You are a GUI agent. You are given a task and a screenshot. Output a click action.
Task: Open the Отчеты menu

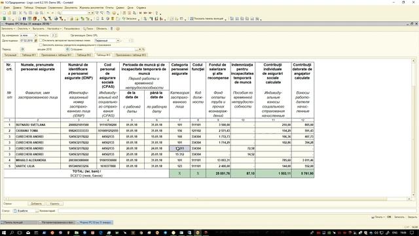pyautogui.click(x=109, y=8)
